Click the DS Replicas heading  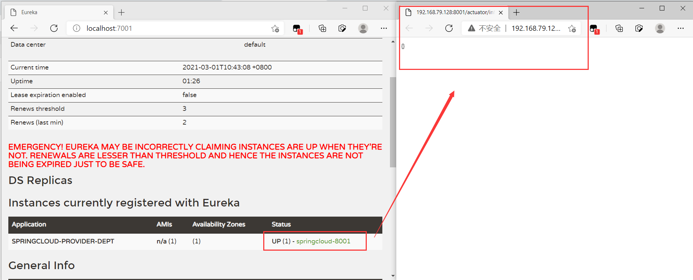(41, 180)
